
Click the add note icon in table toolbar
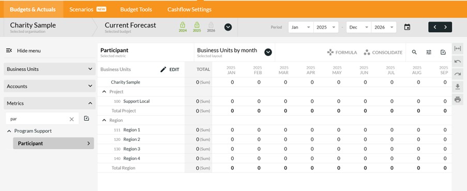coord(443,52)
